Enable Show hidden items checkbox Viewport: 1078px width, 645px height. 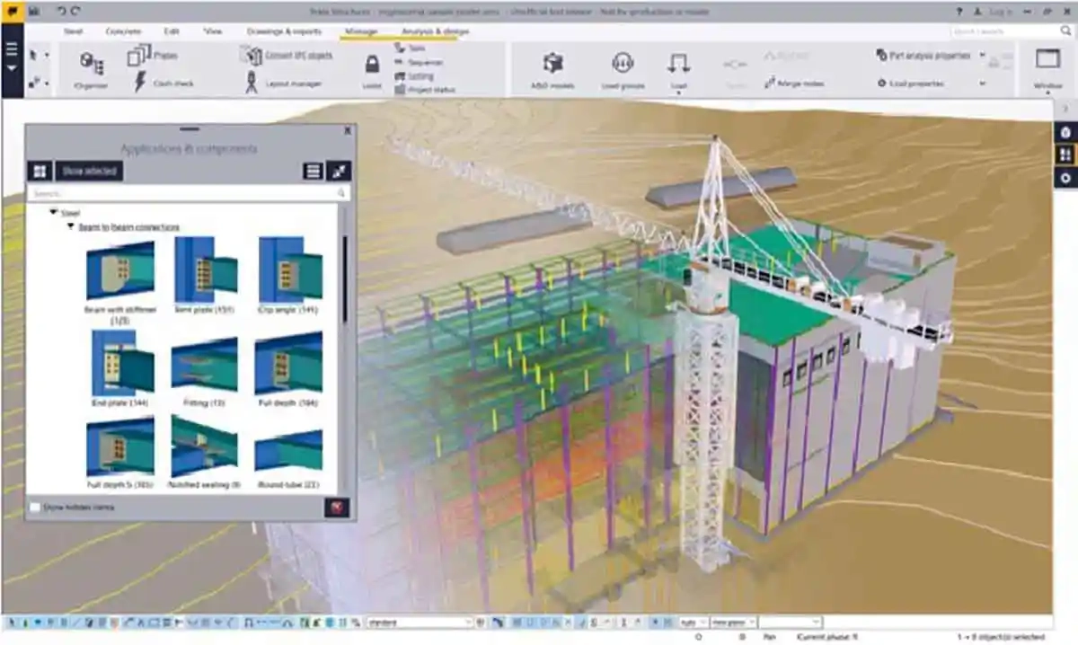pos(35,508)
